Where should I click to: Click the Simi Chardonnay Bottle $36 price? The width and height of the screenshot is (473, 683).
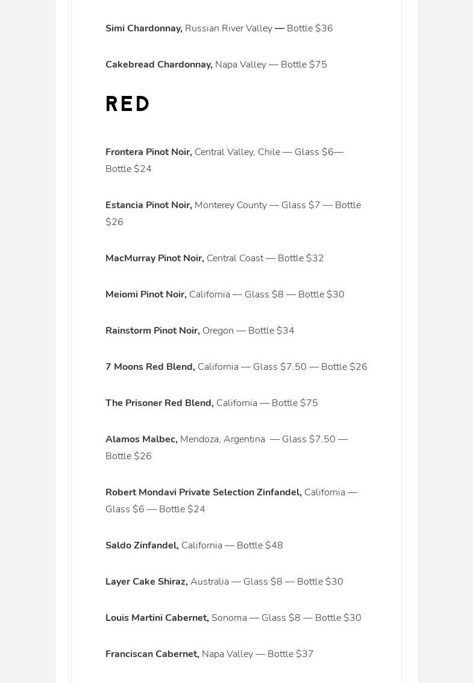point(310,28)
